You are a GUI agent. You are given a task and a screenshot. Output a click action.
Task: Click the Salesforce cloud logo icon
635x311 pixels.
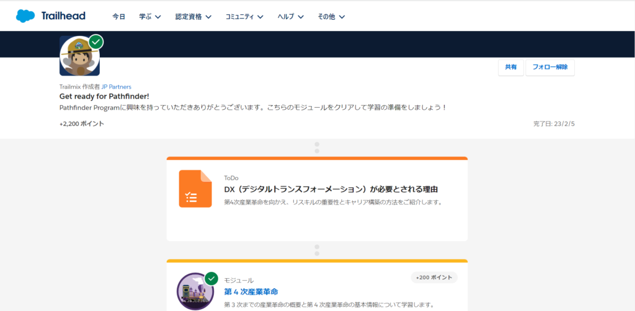tap(25, 16)
